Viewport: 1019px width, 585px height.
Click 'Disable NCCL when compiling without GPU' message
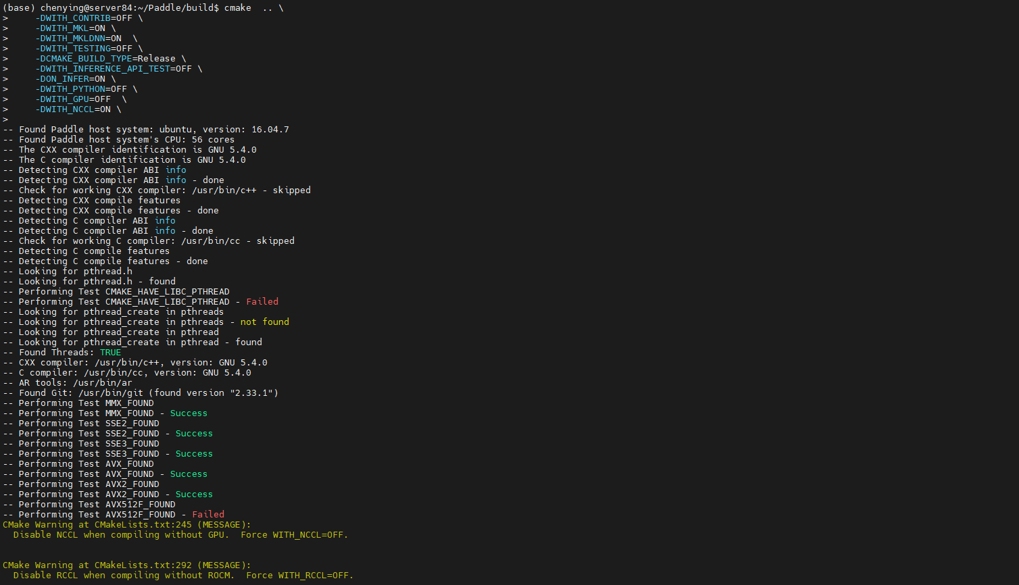181,535
